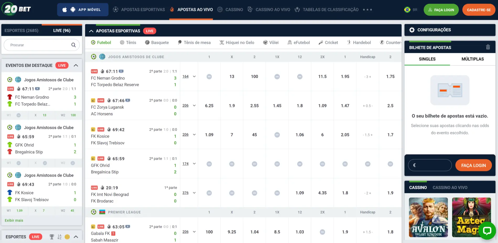This screenshot has height=243, width=498.
Task: Open the three-dots more menu in navigation
Action: [367, 10]
